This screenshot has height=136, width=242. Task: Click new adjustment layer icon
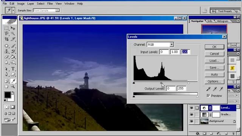(x=219, y=133)
